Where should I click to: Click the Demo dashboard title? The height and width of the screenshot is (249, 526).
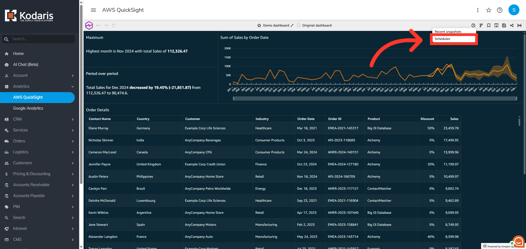[x=276, y=25]
